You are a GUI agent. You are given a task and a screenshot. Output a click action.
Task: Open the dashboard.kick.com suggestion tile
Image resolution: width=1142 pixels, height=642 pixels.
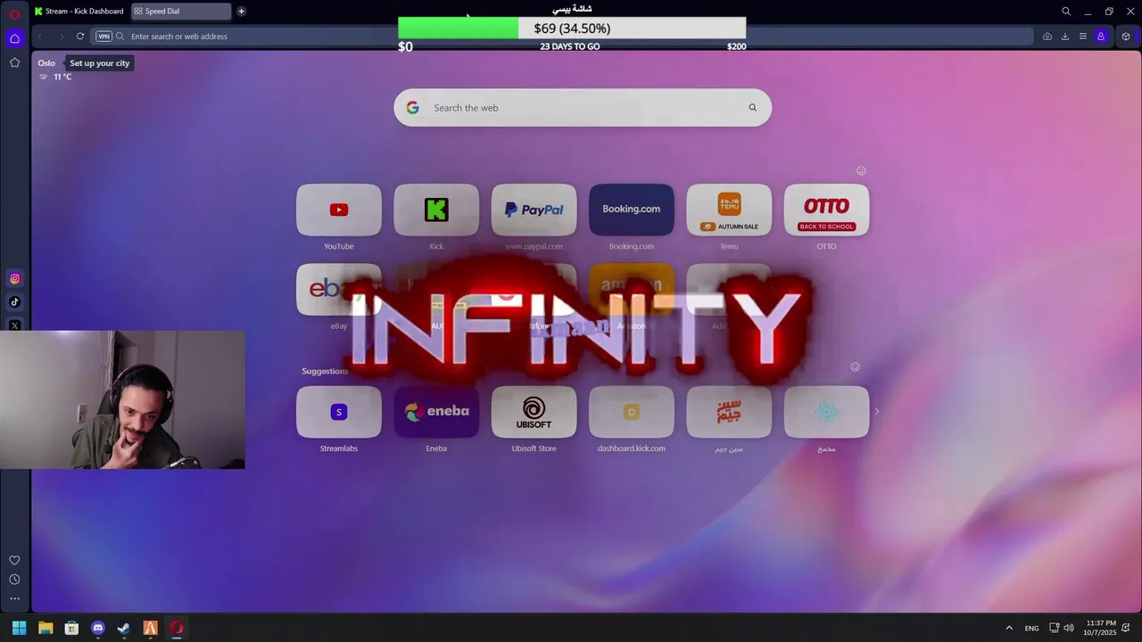tap(632, 412)
